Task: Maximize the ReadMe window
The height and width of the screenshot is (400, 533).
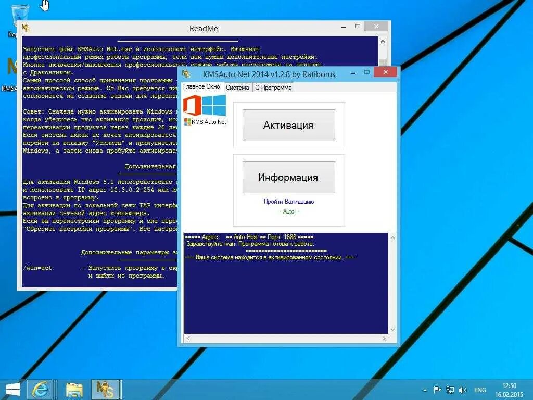Action: point(358,26)
